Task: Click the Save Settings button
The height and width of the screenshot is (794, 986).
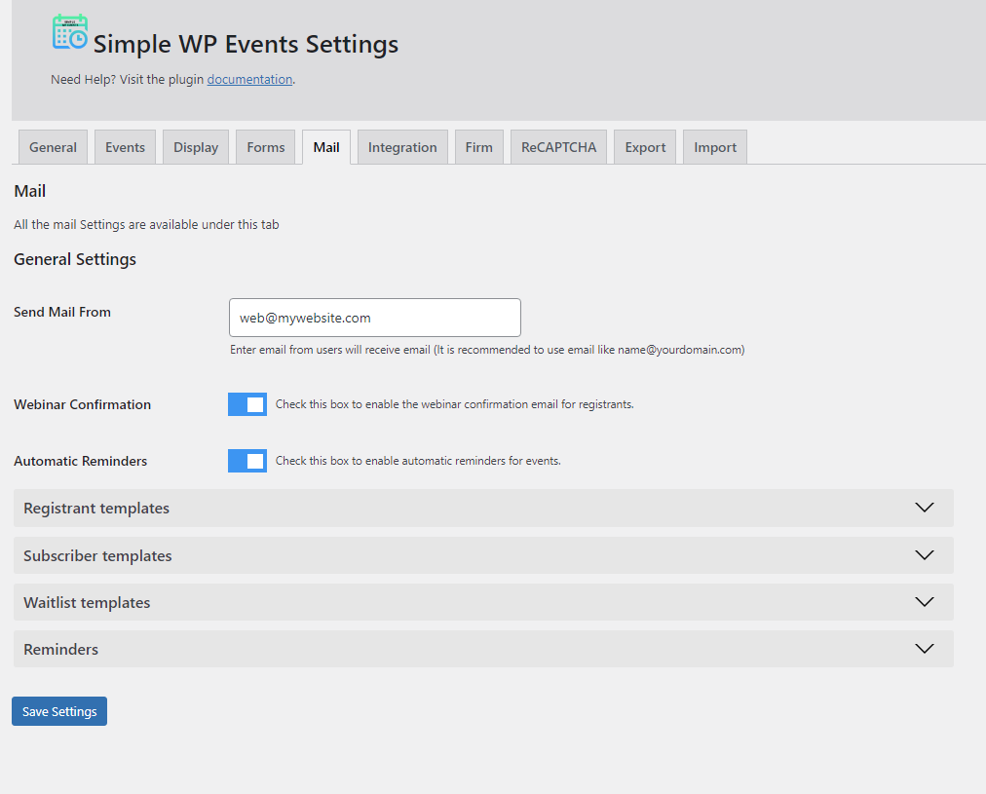Action: pos(59,711)
